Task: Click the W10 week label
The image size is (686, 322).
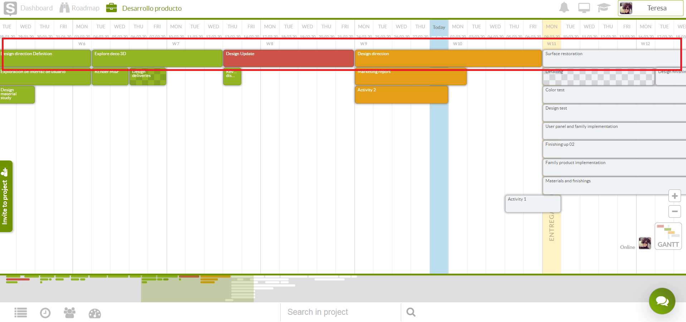Action: point(458,44)
